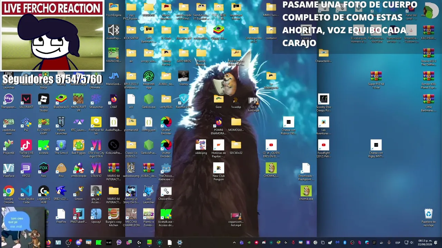Click the Bluetooth icon in system tray

(345, 242)
